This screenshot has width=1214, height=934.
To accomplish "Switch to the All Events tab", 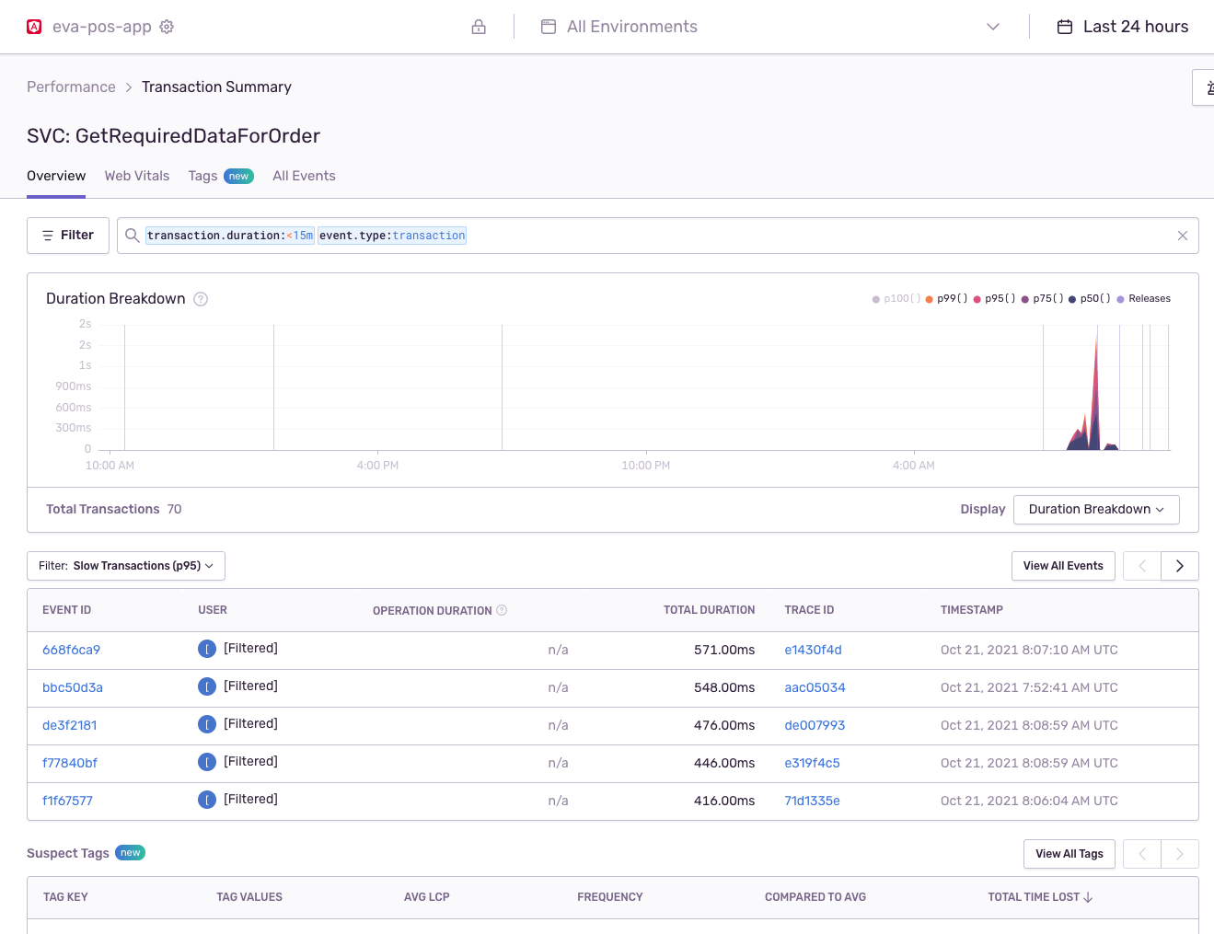I will pos(304,176).
